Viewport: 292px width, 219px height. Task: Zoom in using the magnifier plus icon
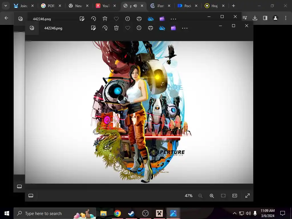[x=212, y=196]
